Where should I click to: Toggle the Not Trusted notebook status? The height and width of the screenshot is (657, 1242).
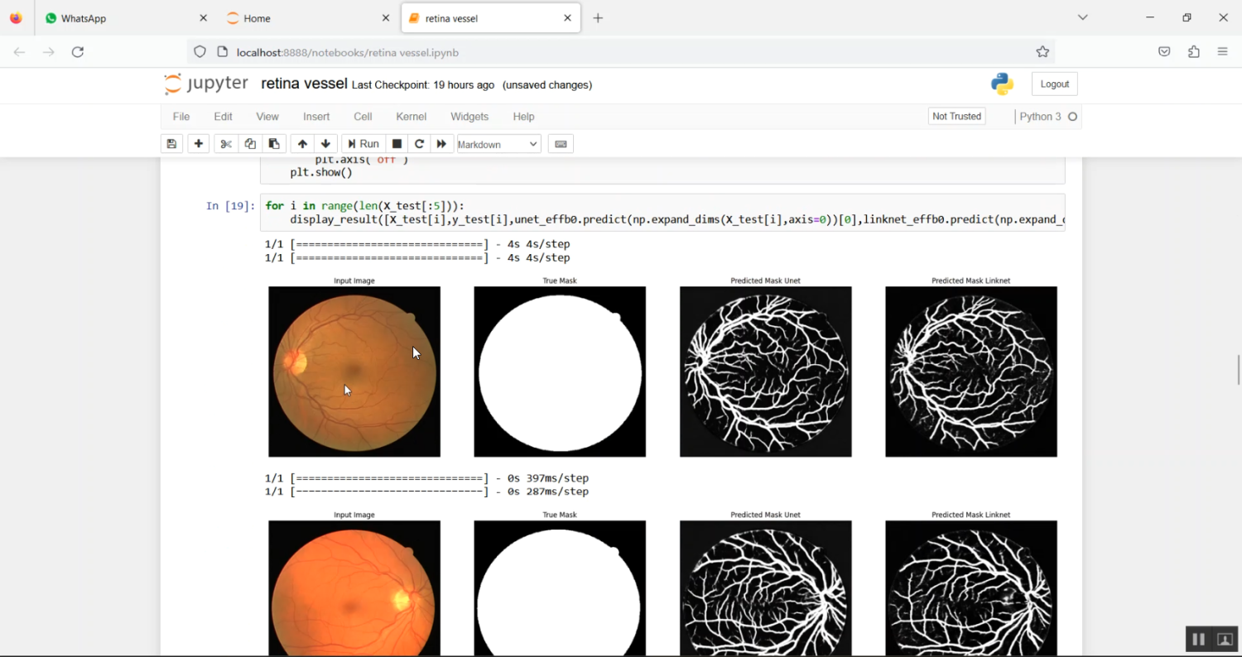point(956,116)
